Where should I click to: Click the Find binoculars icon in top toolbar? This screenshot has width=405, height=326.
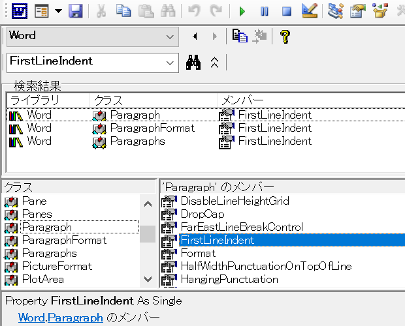click(168, 11)
